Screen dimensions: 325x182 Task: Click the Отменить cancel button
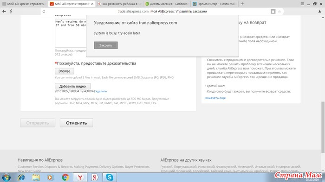tap(76, 123)
